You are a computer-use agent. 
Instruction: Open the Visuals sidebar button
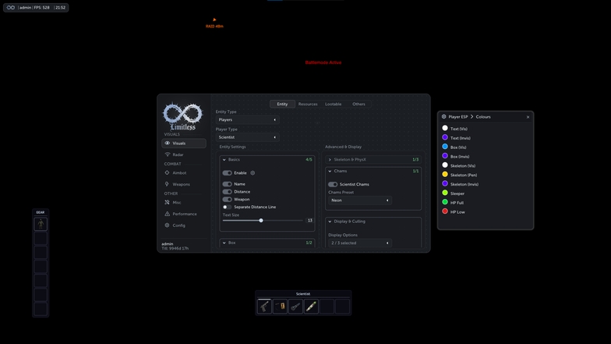[184, 144]
